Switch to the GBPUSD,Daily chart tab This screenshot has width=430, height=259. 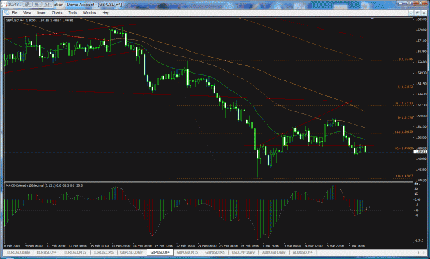coord(131,252)
